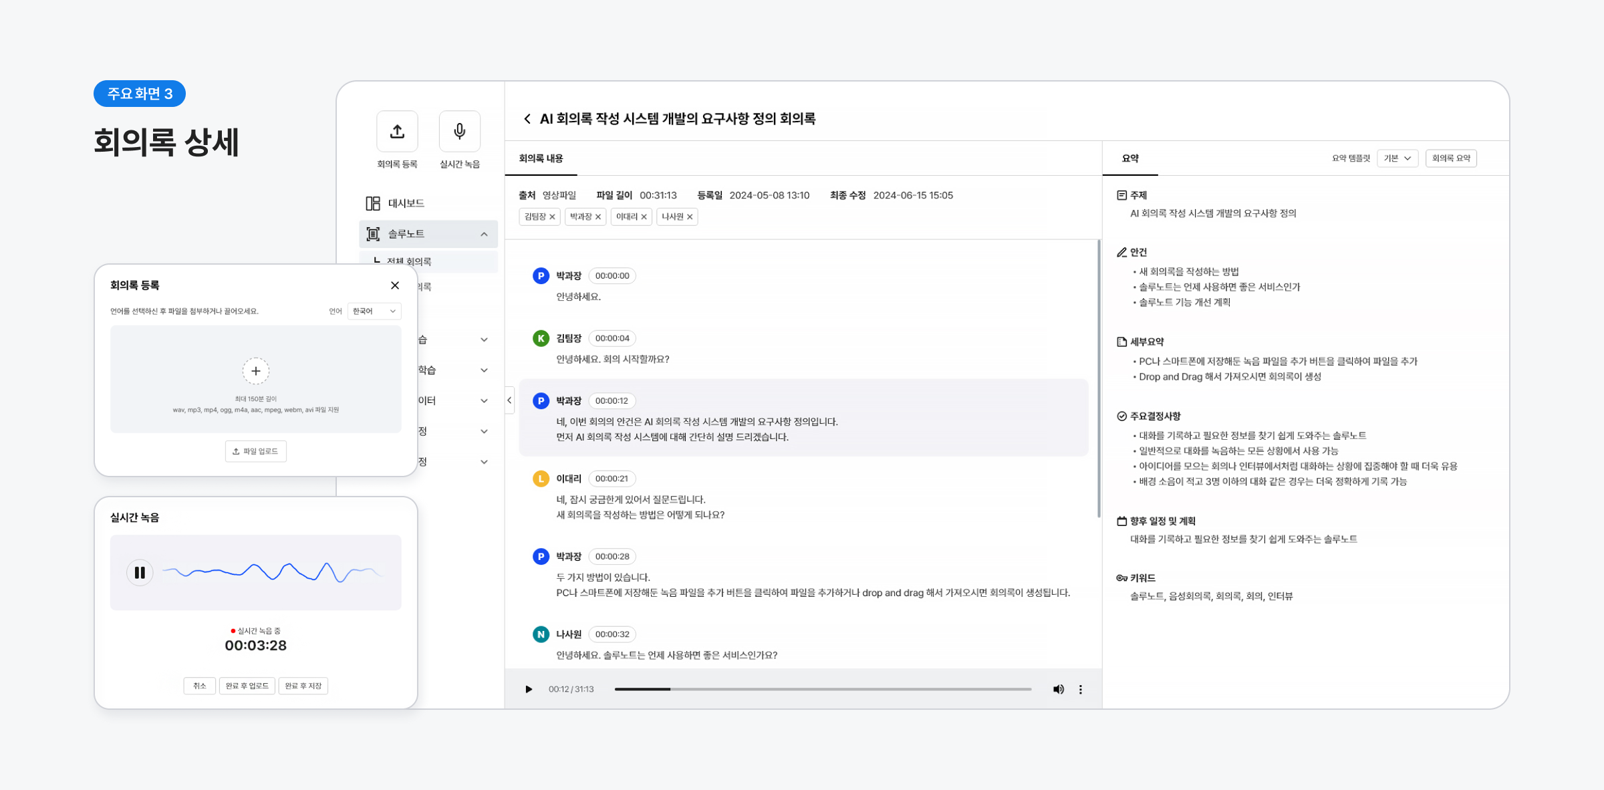Pause the live recording in 실시간 녹음
The width and height of the screenshot is (1604, 790).
[140, 573]
